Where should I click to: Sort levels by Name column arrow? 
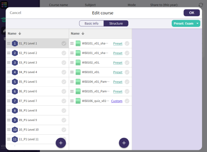[20, 33]
